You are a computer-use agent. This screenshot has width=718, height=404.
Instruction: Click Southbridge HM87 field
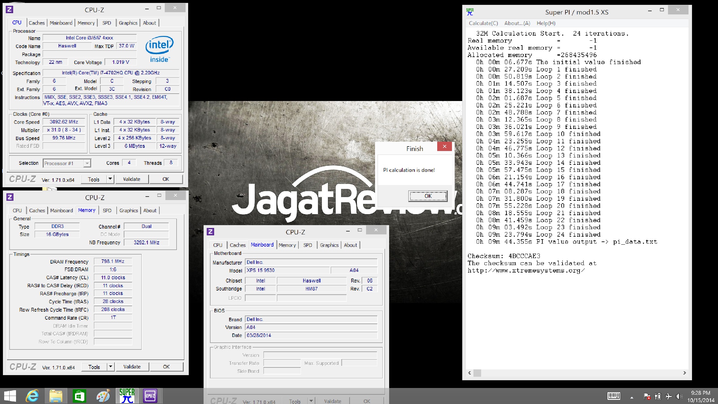point(312,289)
